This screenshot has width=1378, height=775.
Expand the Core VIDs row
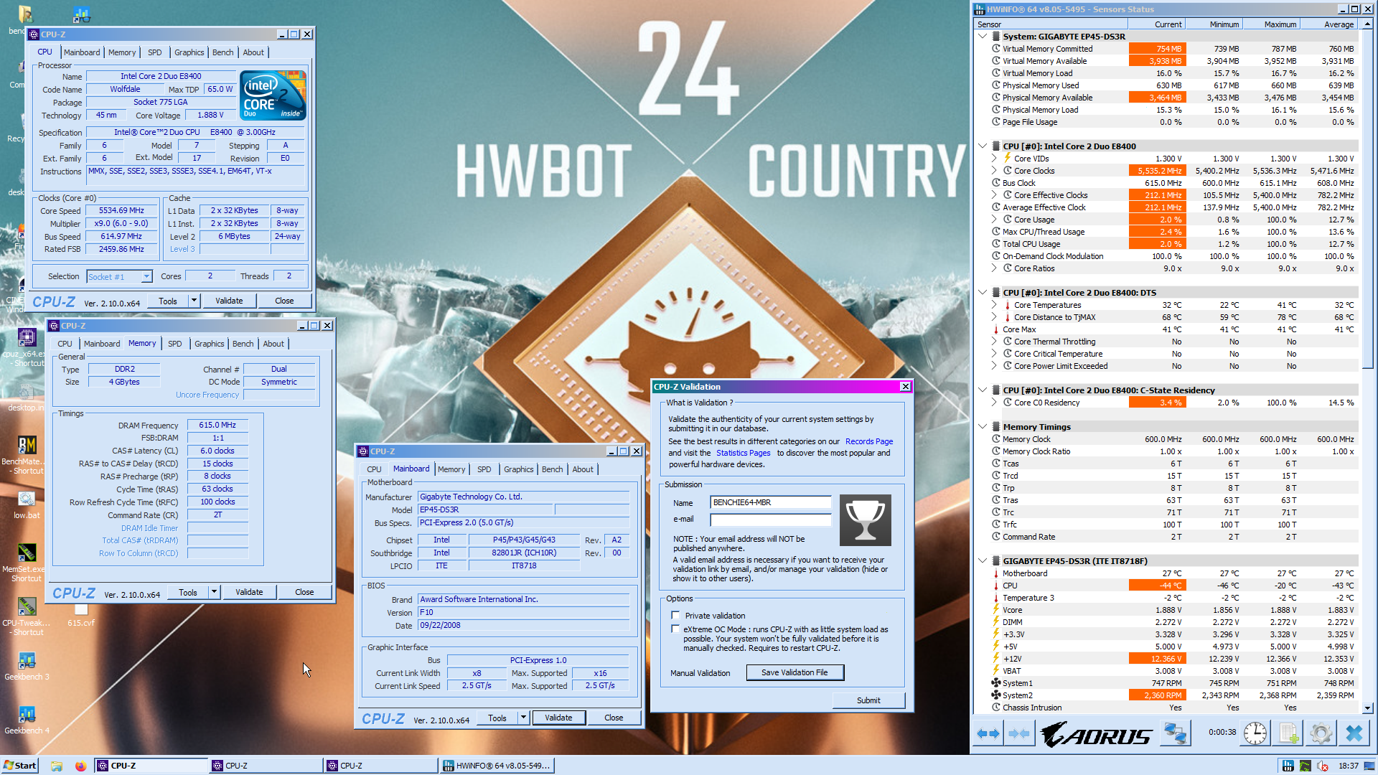[994, 159]
